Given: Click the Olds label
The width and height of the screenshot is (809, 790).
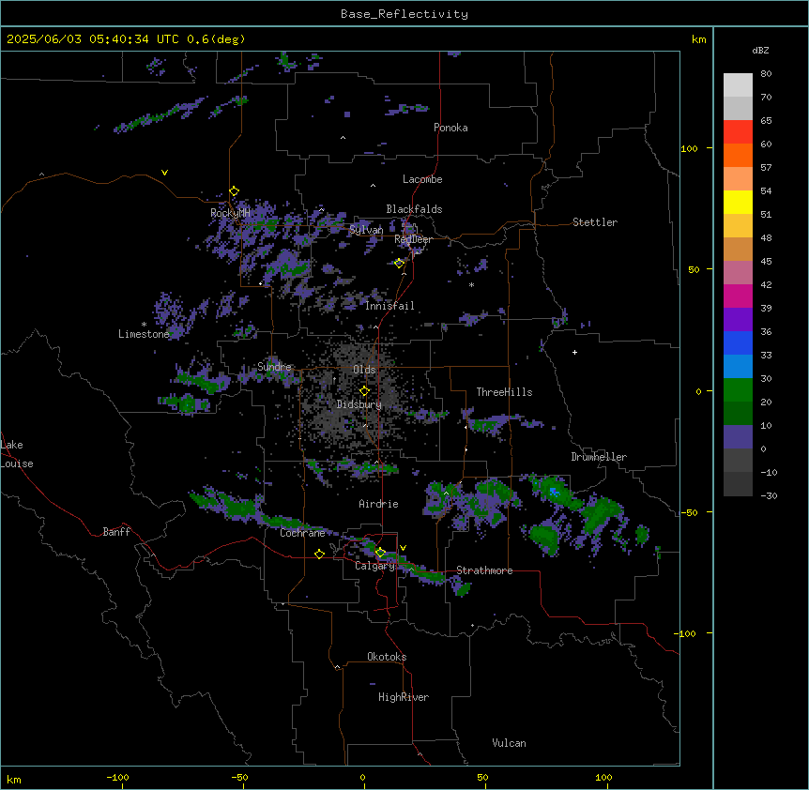Looking at the screenshot, I should (364, 370).
